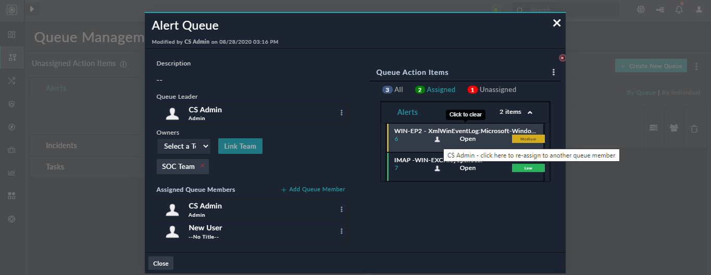The image size is (711, 275).
Task: Open the user profile icon in header
Action: 699,9
